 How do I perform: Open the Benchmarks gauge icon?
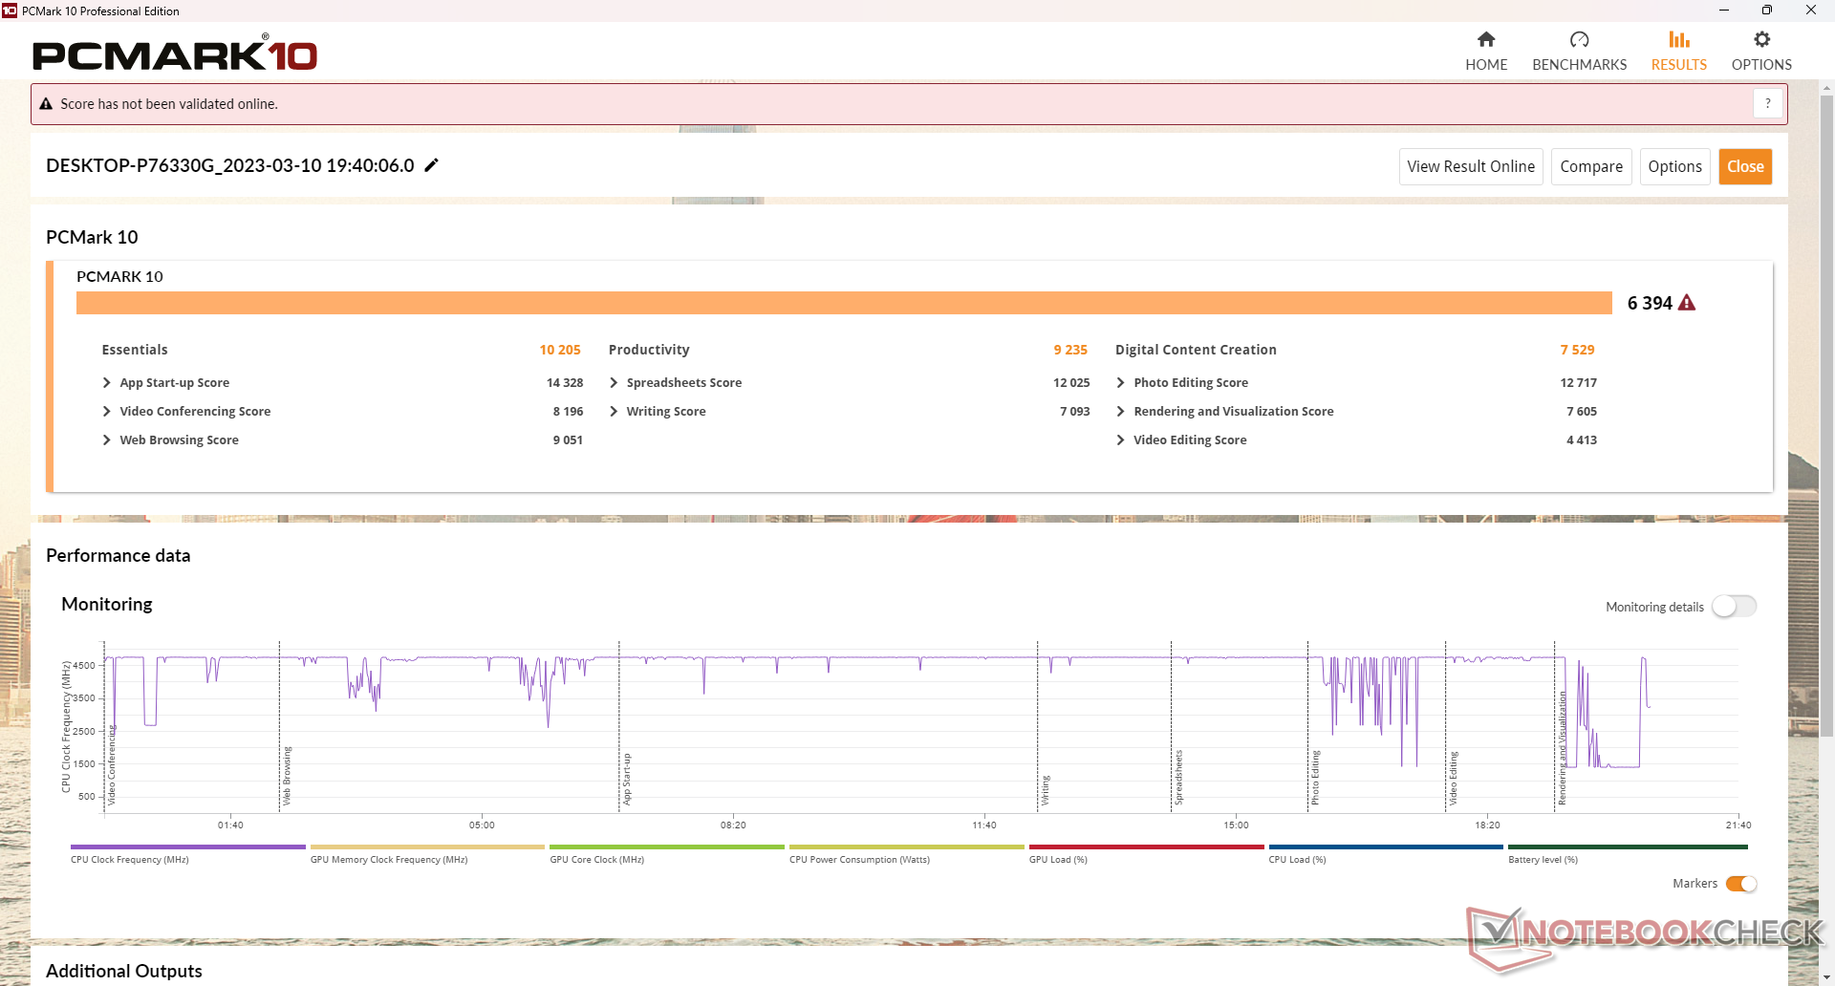pos(1579,39)
